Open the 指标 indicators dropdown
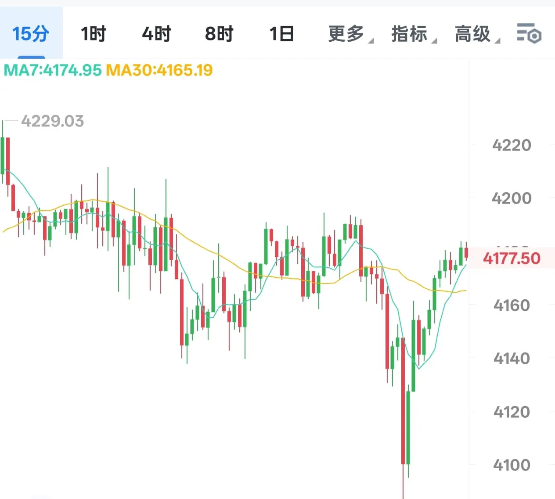The height and width of the screenshot is (499, 555). [414, 34]
